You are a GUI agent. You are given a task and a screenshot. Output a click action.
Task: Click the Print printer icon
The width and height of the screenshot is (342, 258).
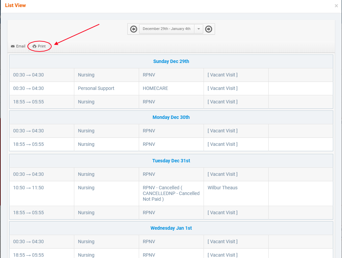tap(34, 46)
